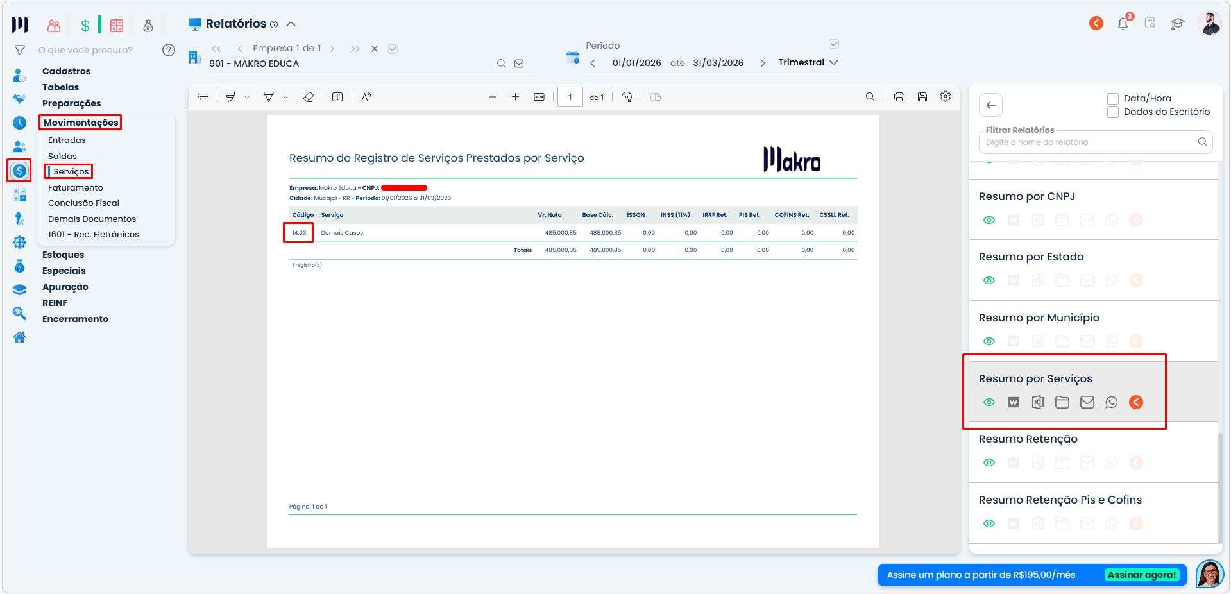Viewport: 1231px width, 594px height.
Task: Open the Trimestral period dropdown
Action: point(808,62)
